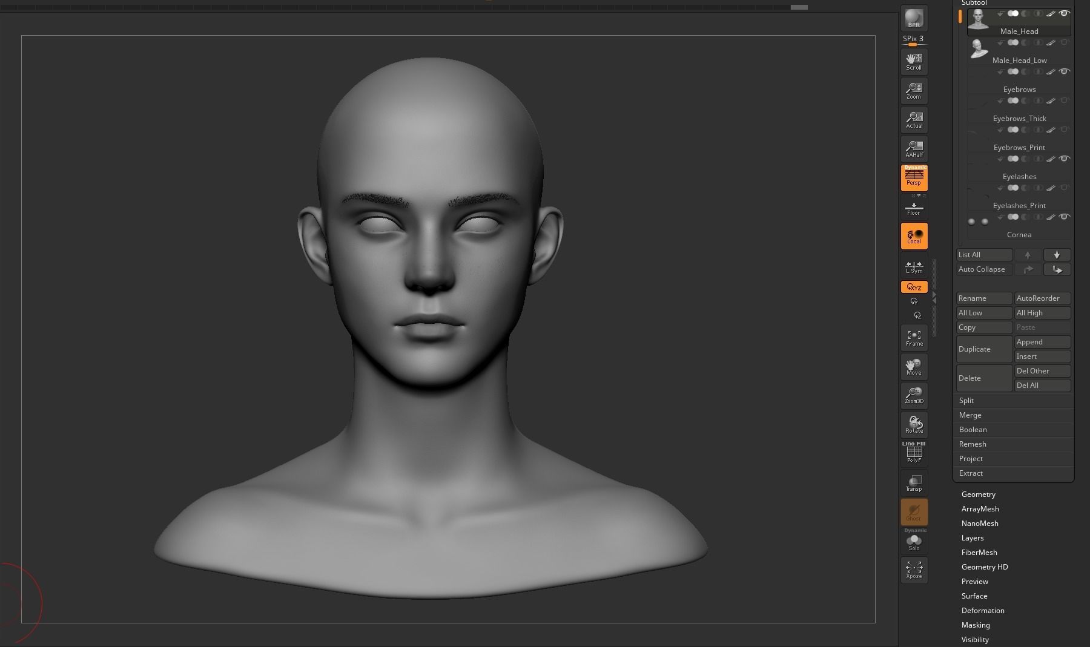
Task: Move subtool up with bent arrow
Action: click(1028, 269)
